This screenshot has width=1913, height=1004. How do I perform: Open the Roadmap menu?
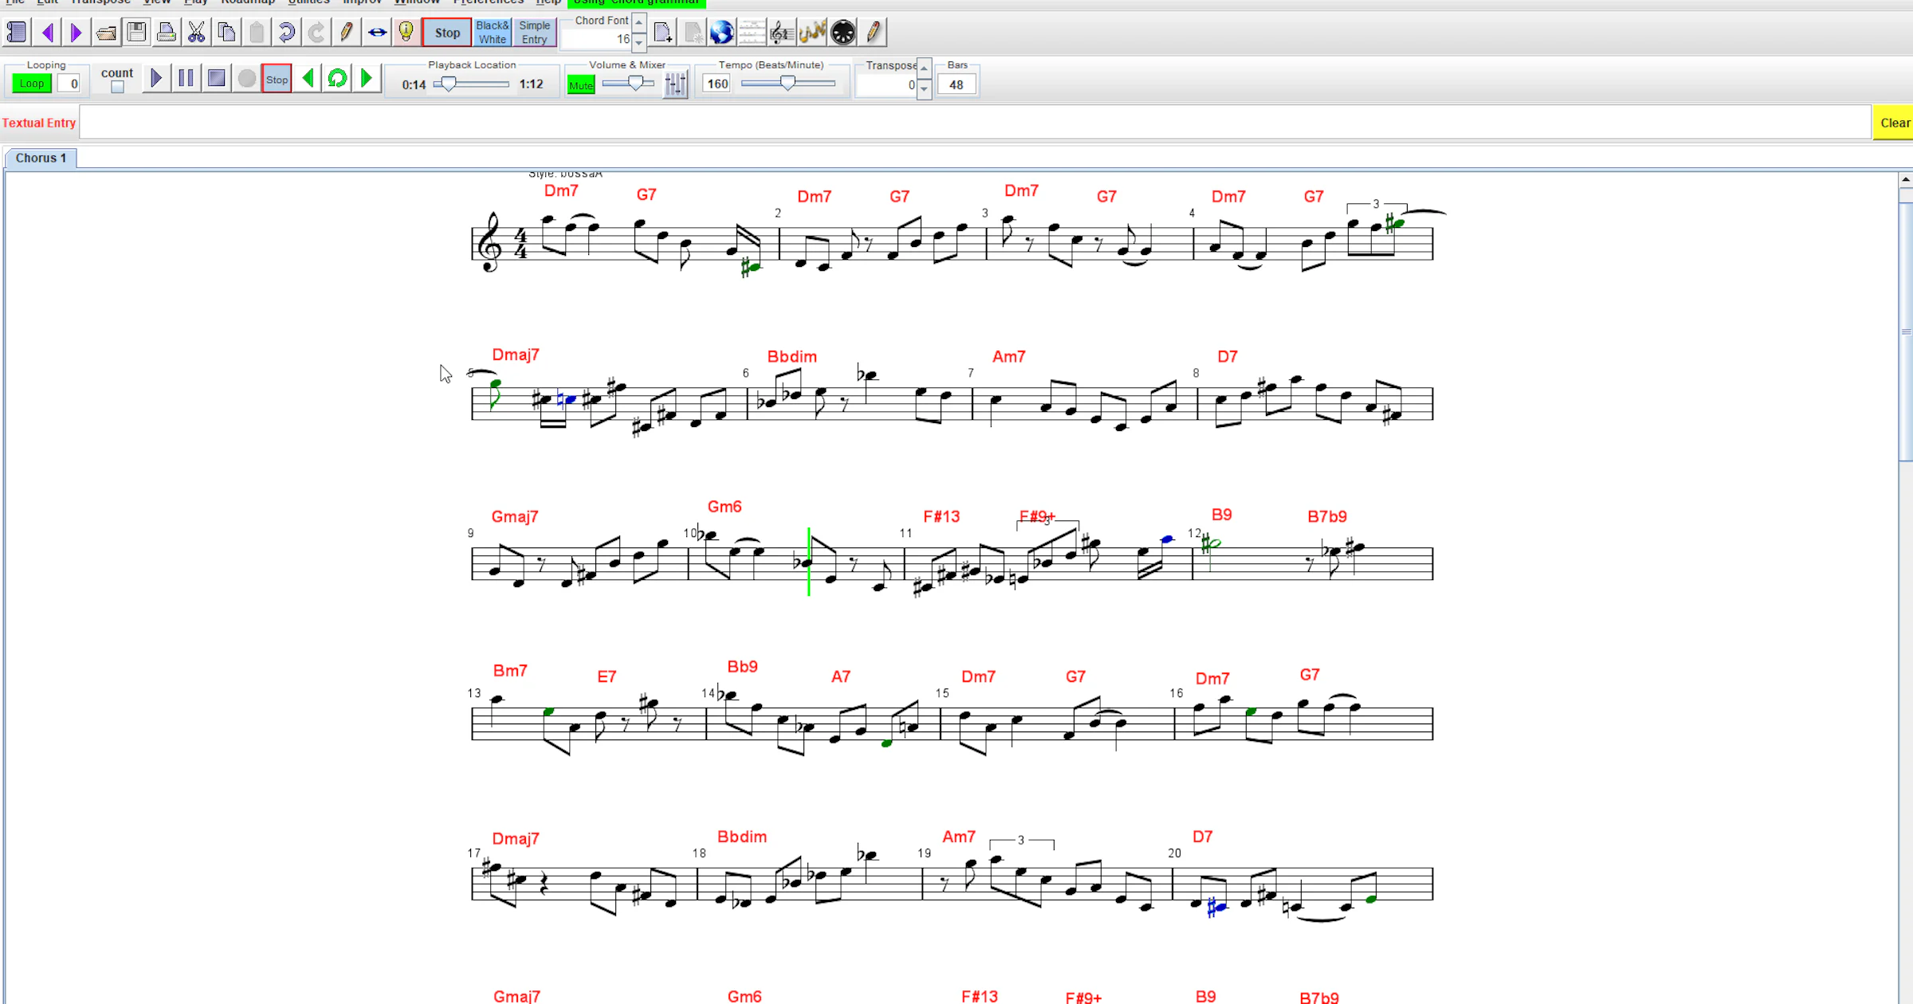click(x=248, y=2)
